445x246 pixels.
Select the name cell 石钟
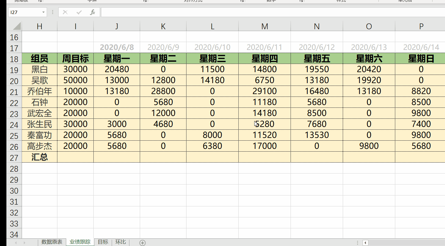(39, 102)
